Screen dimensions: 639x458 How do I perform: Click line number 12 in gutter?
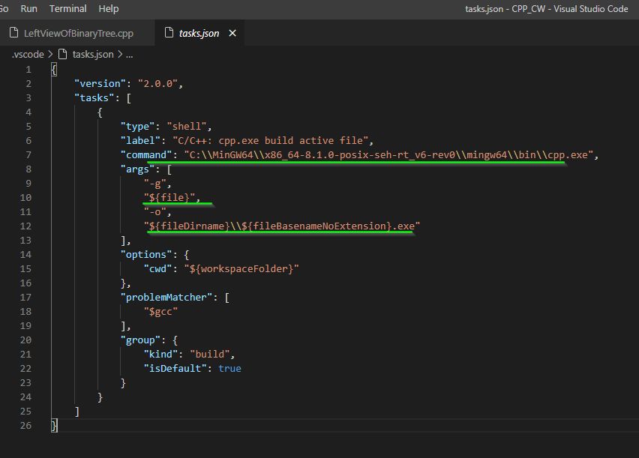pos(25,226)
